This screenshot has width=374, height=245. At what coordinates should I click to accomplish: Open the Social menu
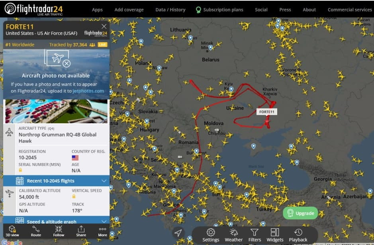[261, 10]
